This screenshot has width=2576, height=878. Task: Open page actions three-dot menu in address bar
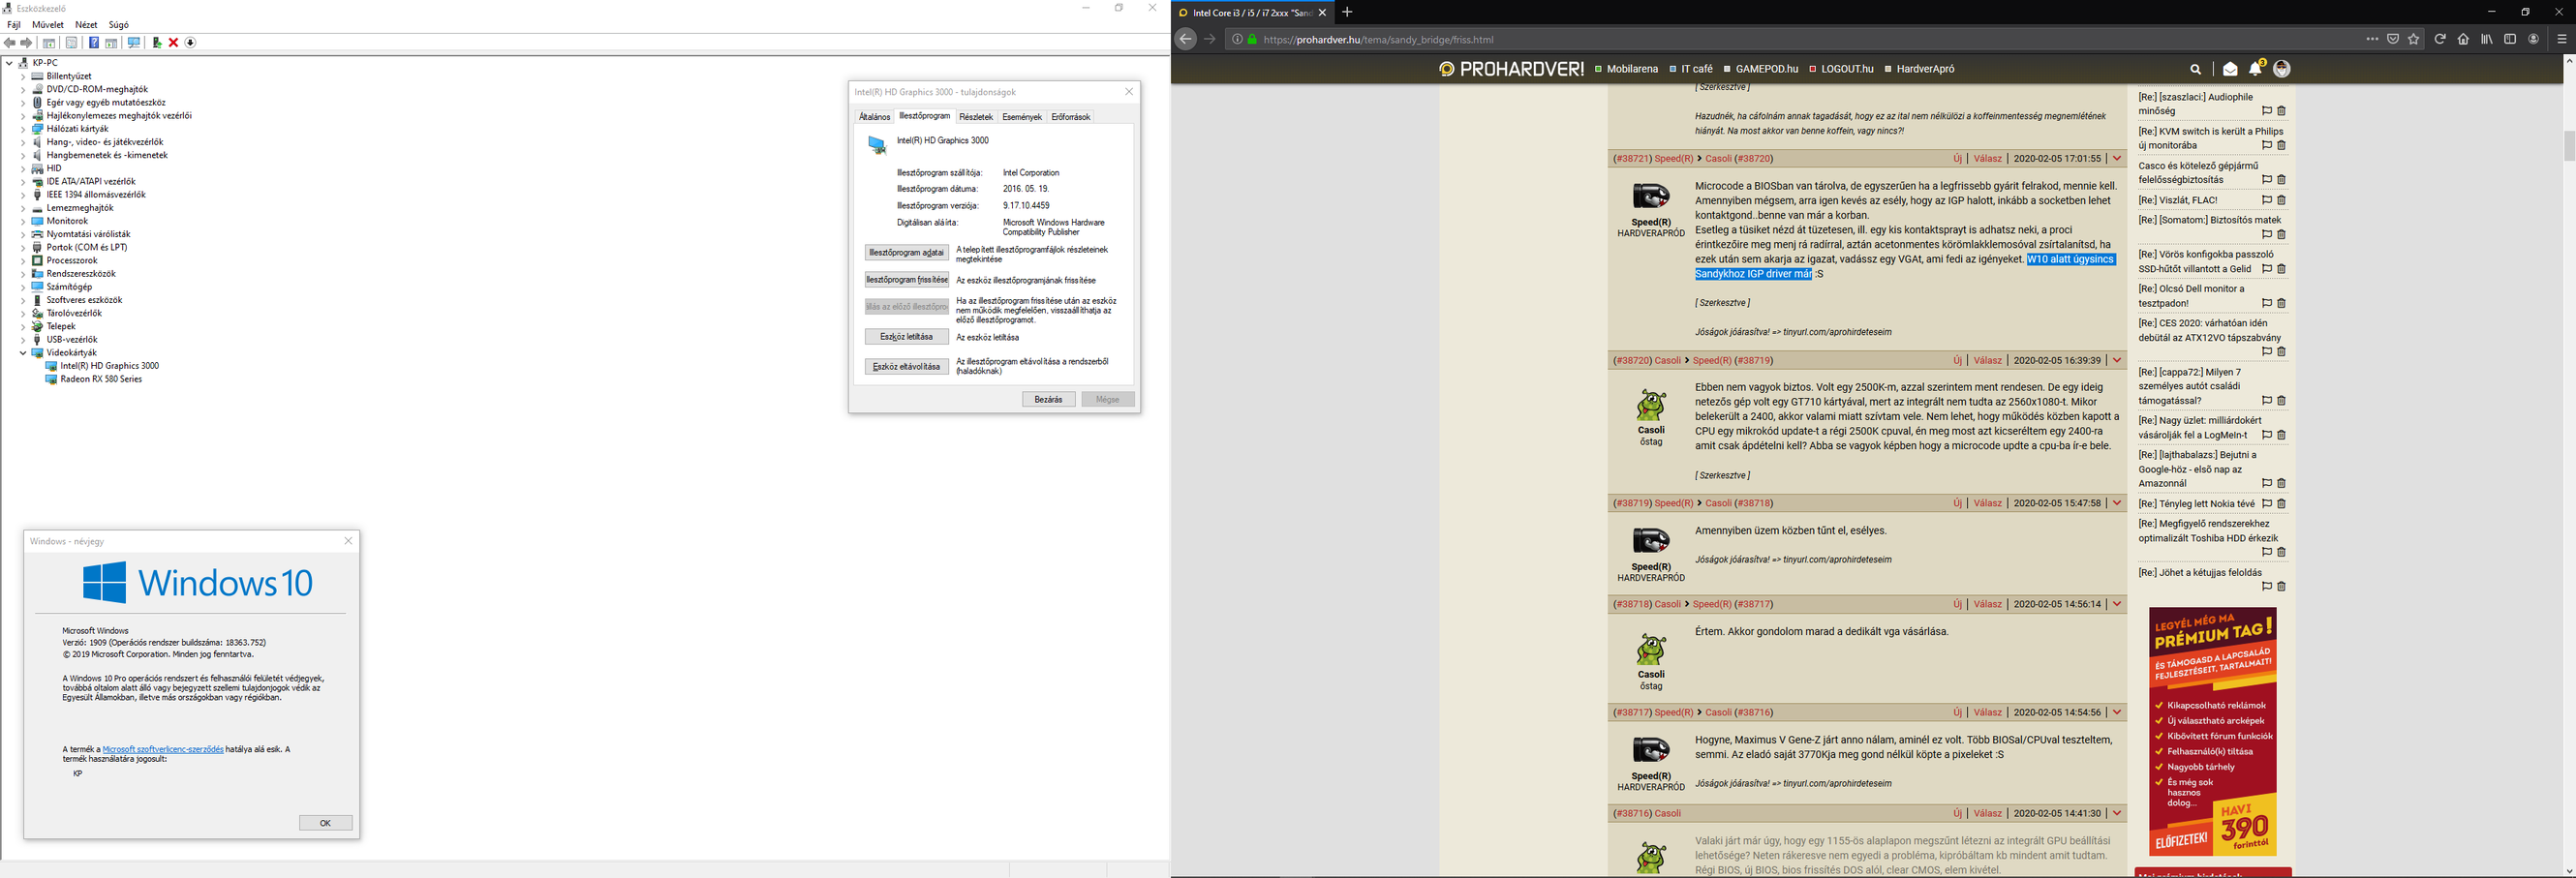[2372, 39]
